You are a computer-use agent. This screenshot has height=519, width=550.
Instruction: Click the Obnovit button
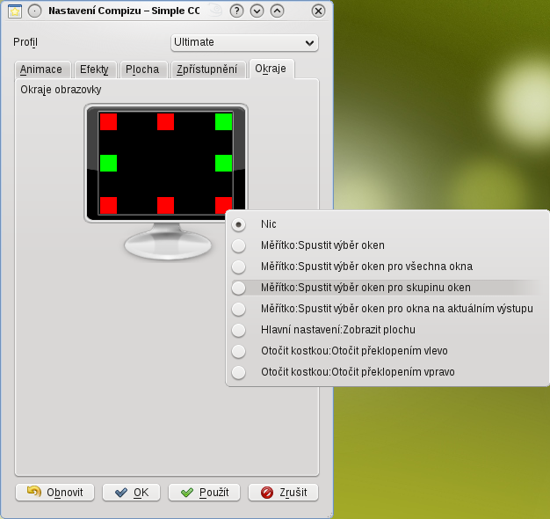click(x=55, y=493)
